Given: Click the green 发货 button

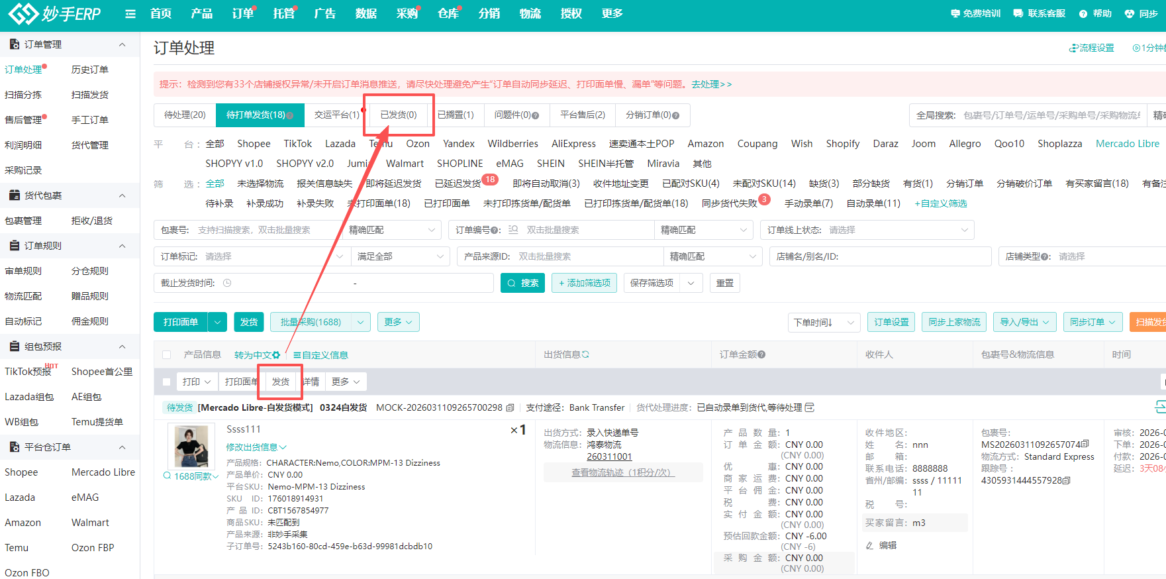Looking at the screenshot, I should pos(249,322).
